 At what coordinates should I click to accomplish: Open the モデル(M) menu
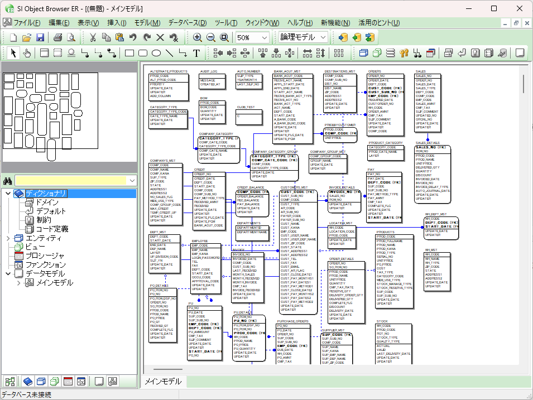point(147,23)
